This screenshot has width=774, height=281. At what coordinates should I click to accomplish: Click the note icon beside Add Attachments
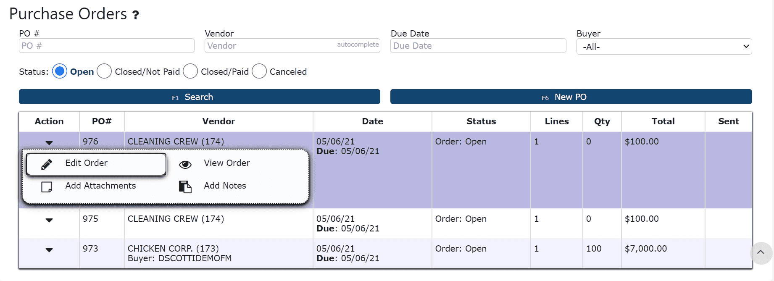[47, 187]
